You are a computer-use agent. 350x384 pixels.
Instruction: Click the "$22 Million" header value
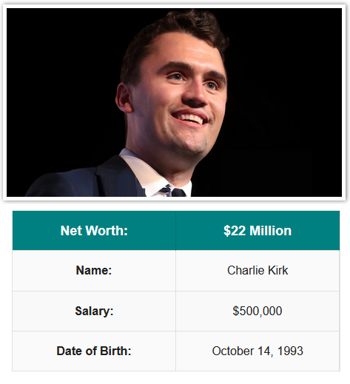pos(258,231)
